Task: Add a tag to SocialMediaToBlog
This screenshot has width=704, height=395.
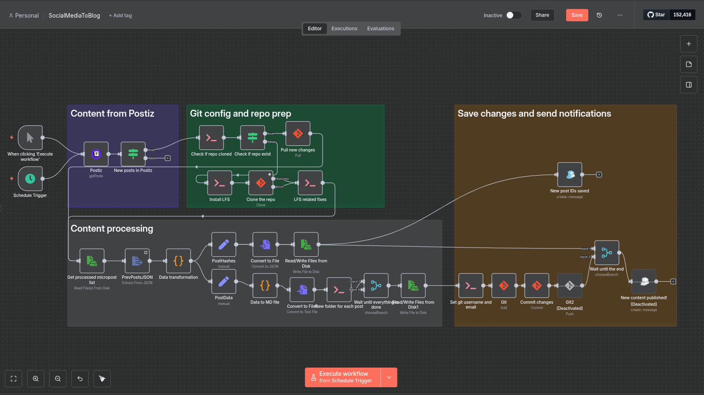Action: (x=120, y=15)
